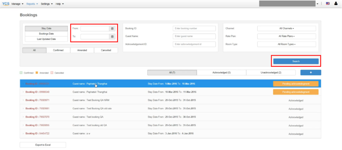Click the Search button
Screen dimensions: 342x150
(x=296, y=61)
